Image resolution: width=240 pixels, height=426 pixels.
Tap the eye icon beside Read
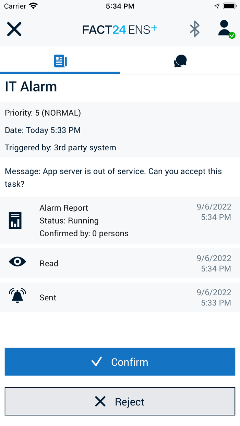coord(17,262)
